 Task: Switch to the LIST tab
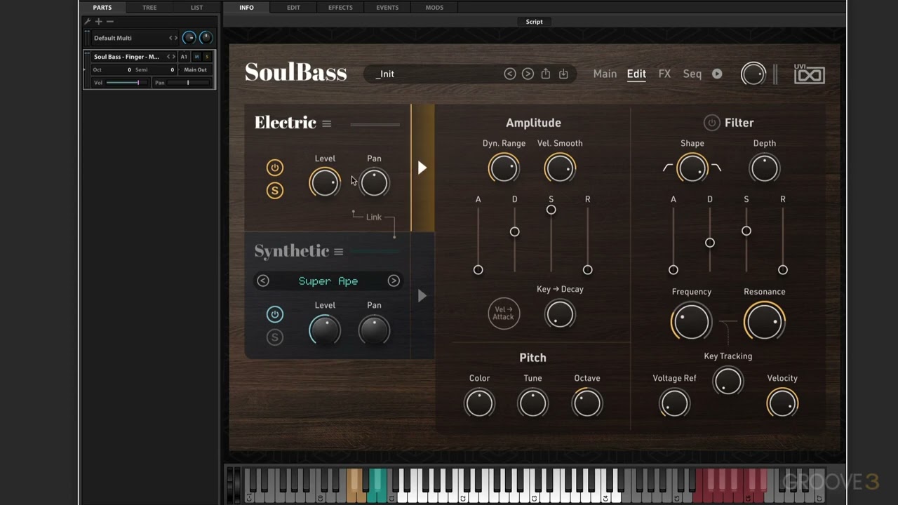click(196, 8)
